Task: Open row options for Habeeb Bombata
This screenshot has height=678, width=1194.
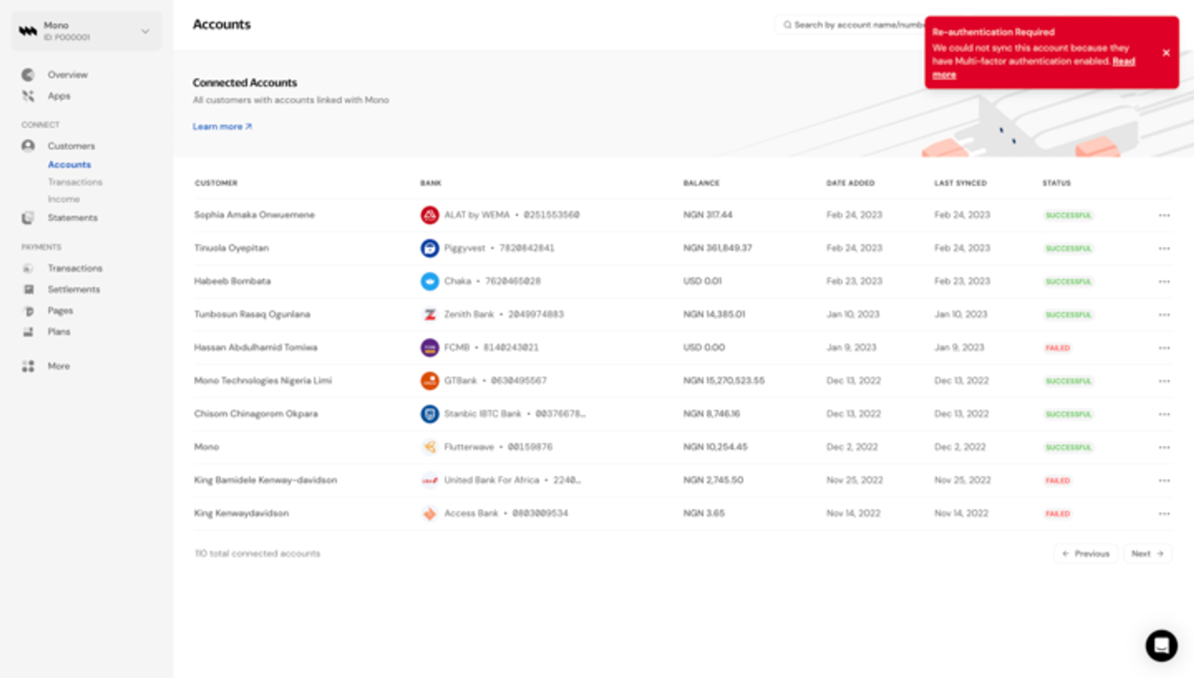Action: [x=1164, y=281]
